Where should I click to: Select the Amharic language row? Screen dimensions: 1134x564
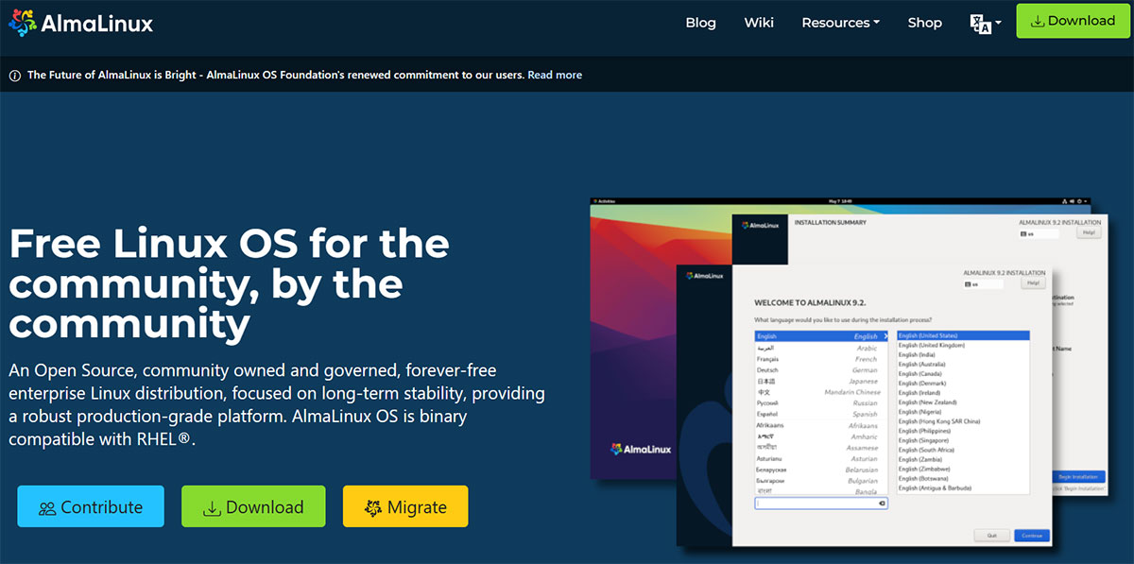point(821,436)
